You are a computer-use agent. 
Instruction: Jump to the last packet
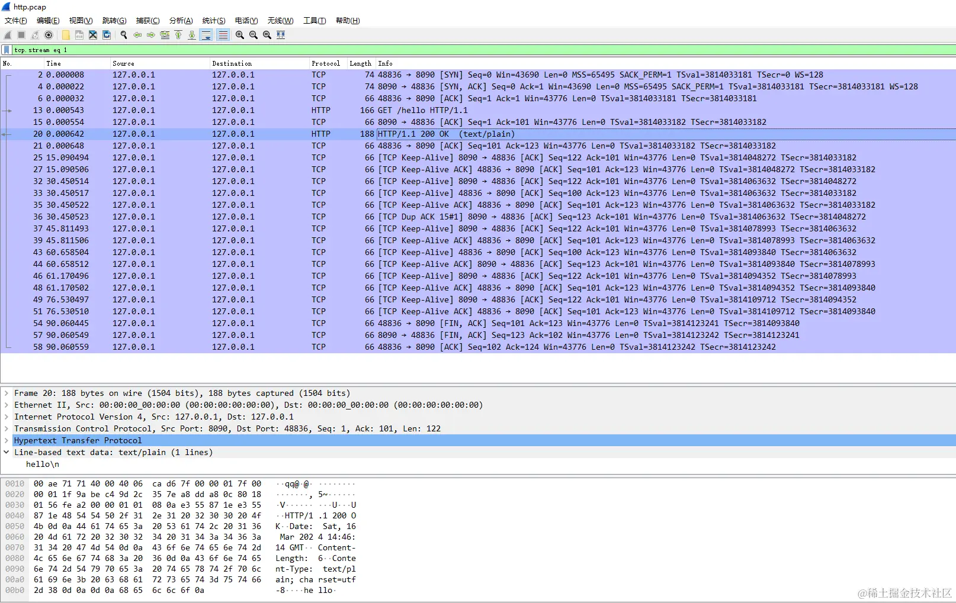(192, 35)
